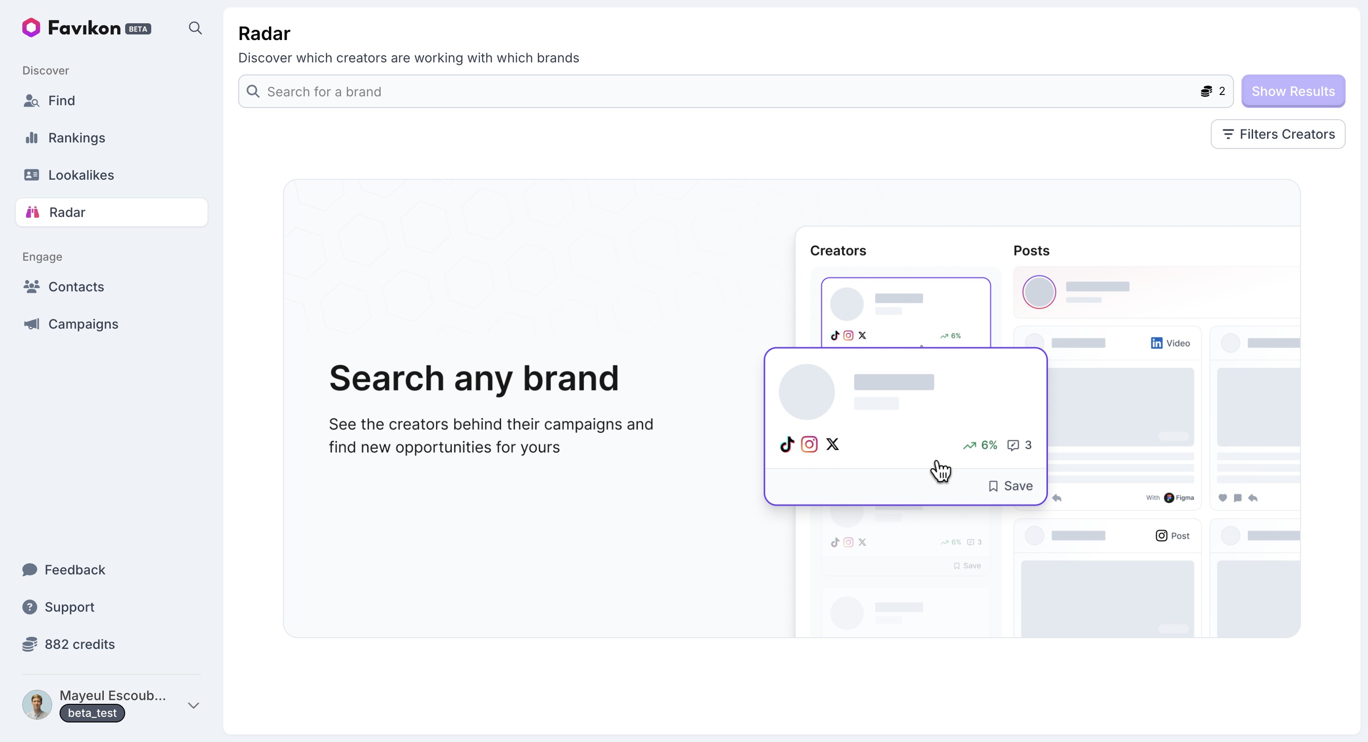Image resolution: width=1368 pixels, height=742 pixels.
Task: Select Radar in the sidebar
Action: tap(67, 212)
